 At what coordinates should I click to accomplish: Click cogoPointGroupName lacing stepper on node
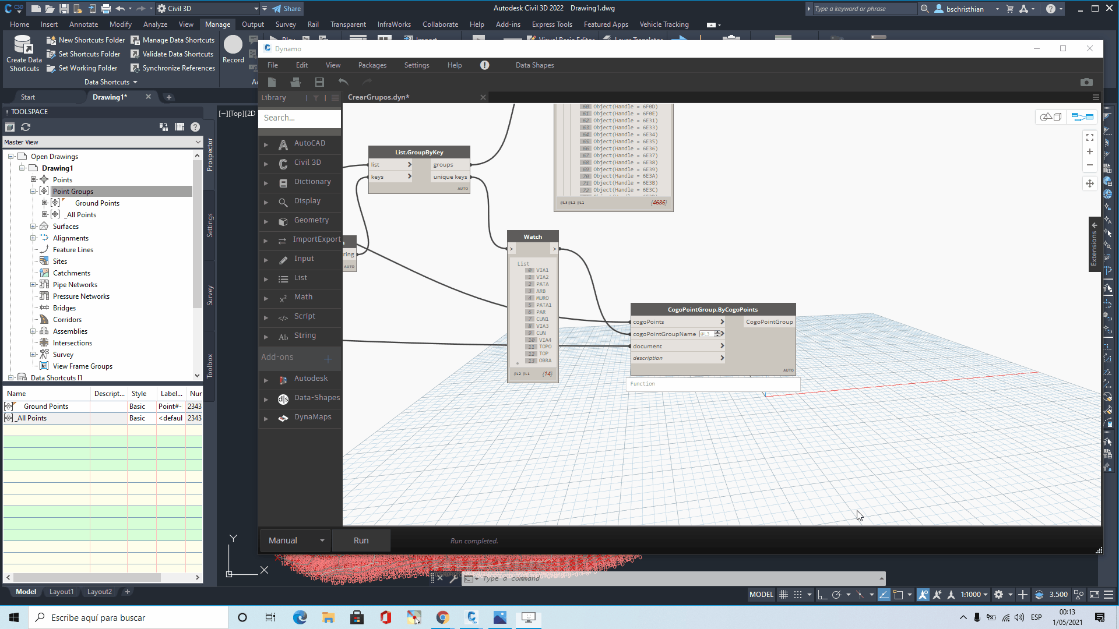[717, 334]
